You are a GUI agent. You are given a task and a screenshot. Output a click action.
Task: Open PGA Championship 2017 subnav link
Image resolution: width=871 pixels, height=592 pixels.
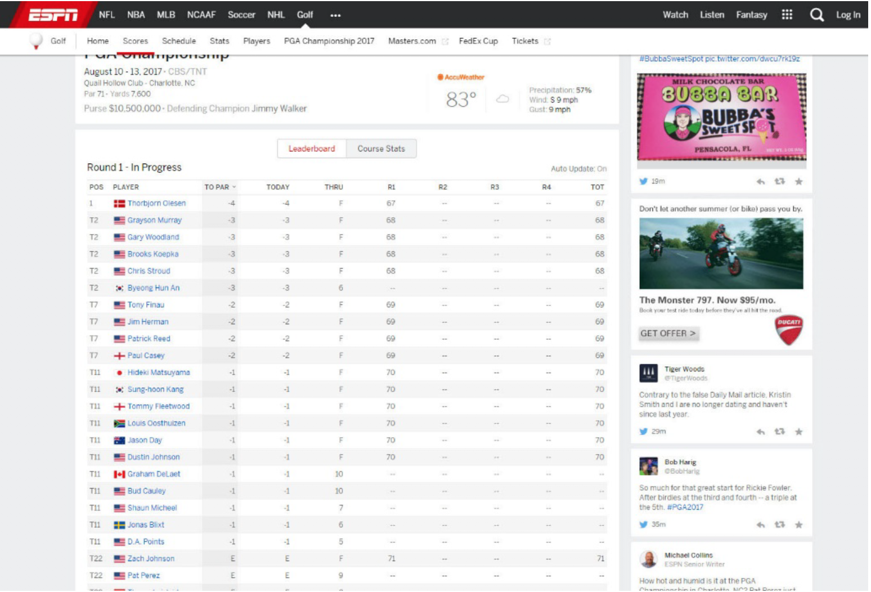tap(330, 41)
